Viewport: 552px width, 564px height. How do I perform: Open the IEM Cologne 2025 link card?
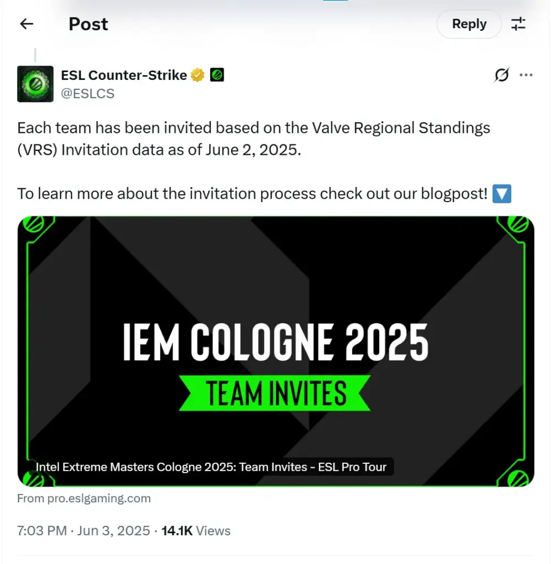click(x=276, y=351)
